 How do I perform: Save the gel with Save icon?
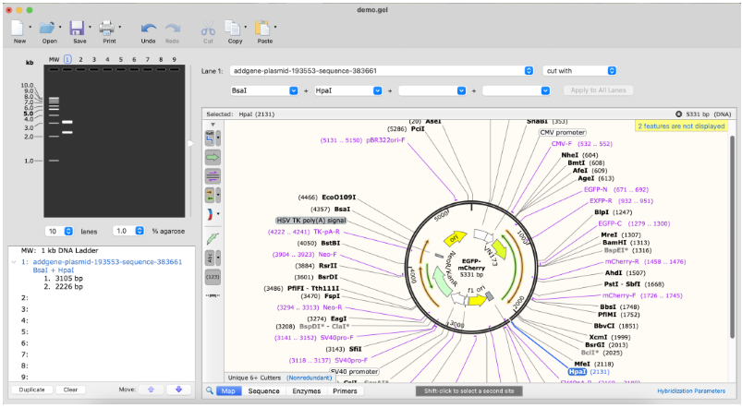coord(77,28)
